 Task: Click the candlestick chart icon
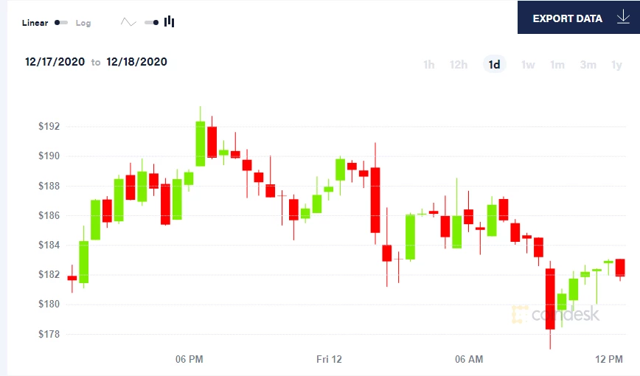click(x=169, y=21)
